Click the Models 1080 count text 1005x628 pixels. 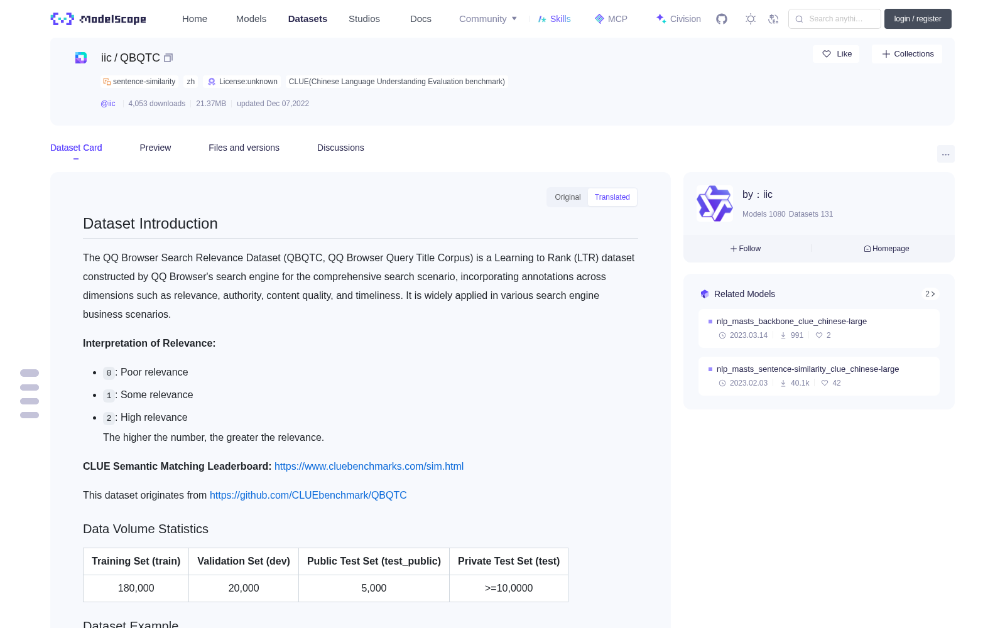click(x=764, y=214)
